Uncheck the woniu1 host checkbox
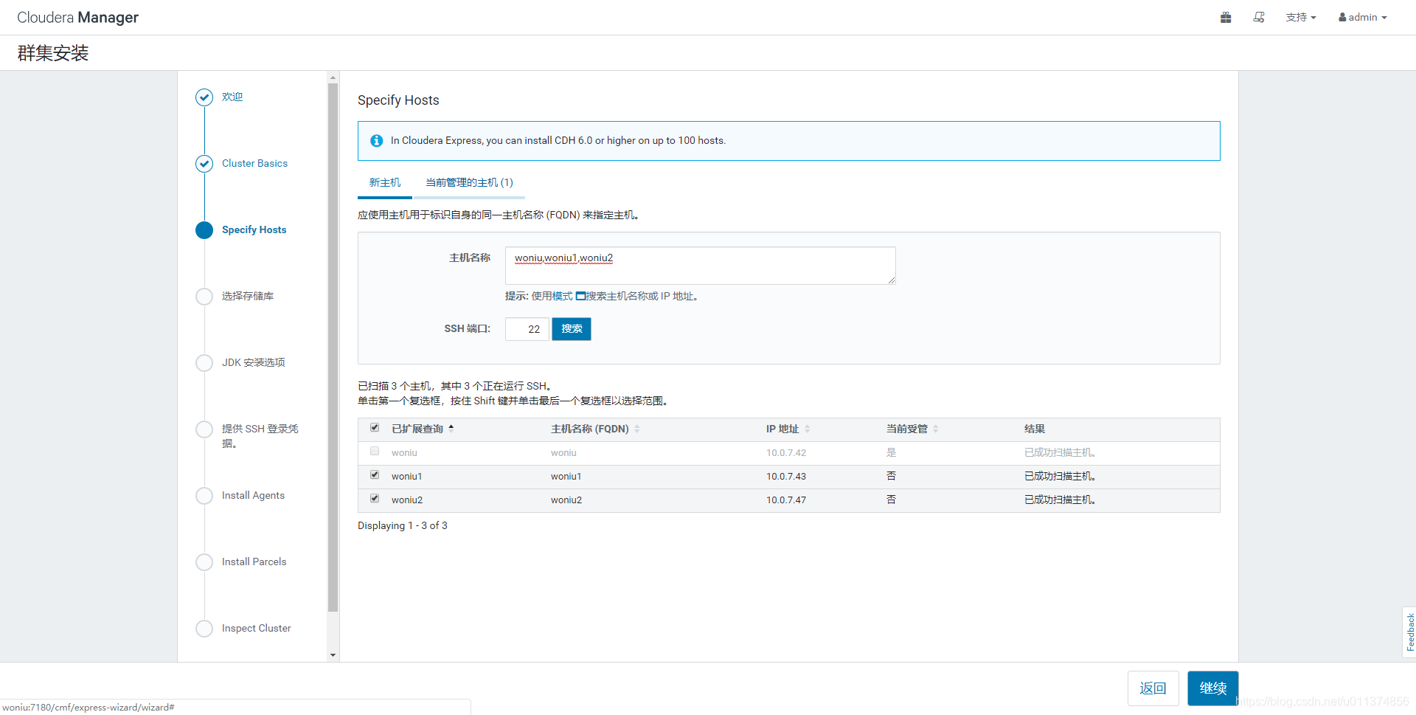 click(x=375, y=475)
